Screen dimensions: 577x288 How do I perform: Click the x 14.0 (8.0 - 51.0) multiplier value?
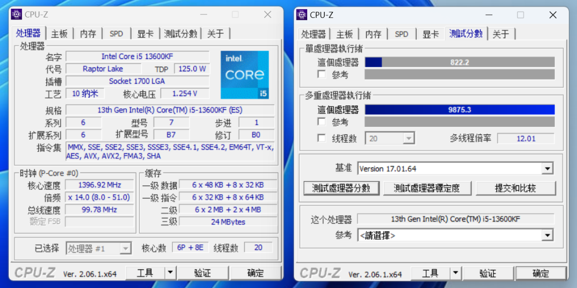tap(100, 197)
